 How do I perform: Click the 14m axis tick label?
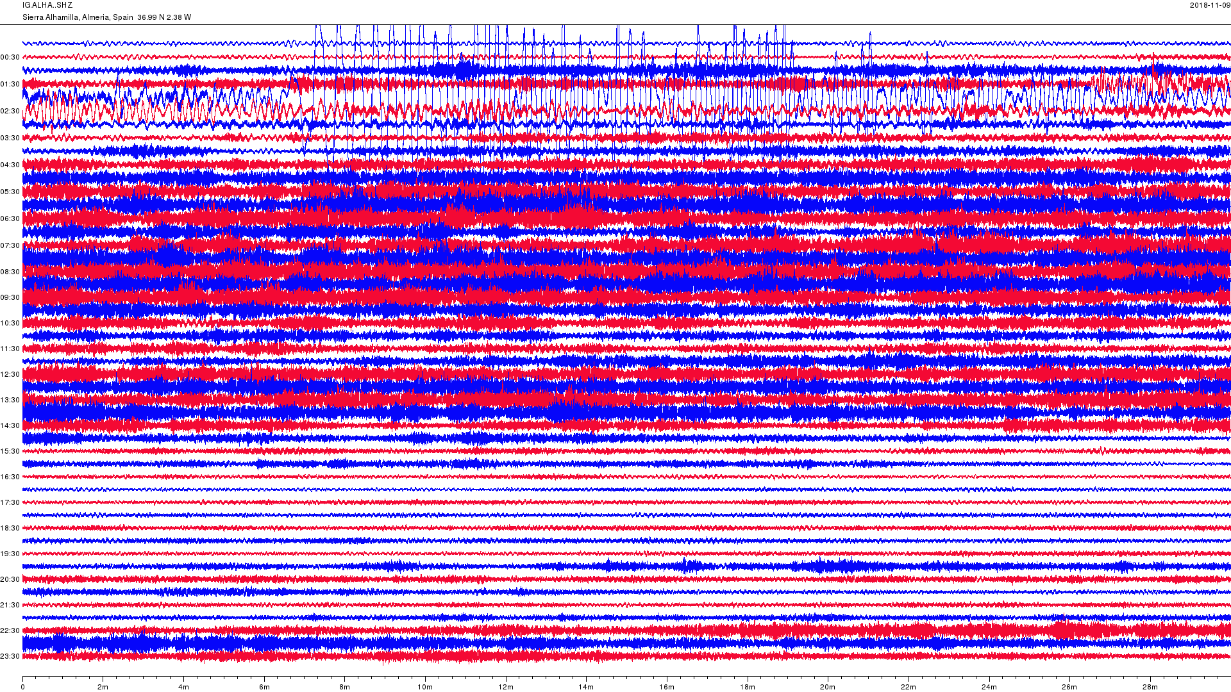pos(586,688)
